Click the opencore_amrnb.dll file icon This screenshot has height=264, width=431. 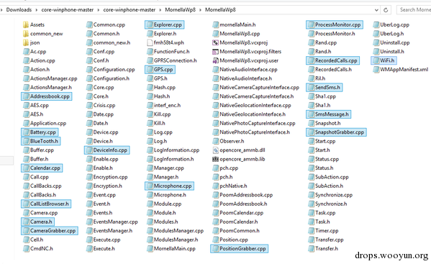tap(216, 150)
